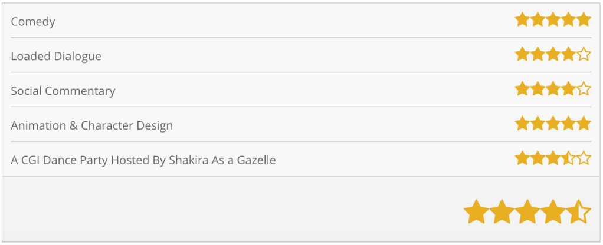Click the second large star in overall rating
Screen dimensions: 603x245
[502, 212]
